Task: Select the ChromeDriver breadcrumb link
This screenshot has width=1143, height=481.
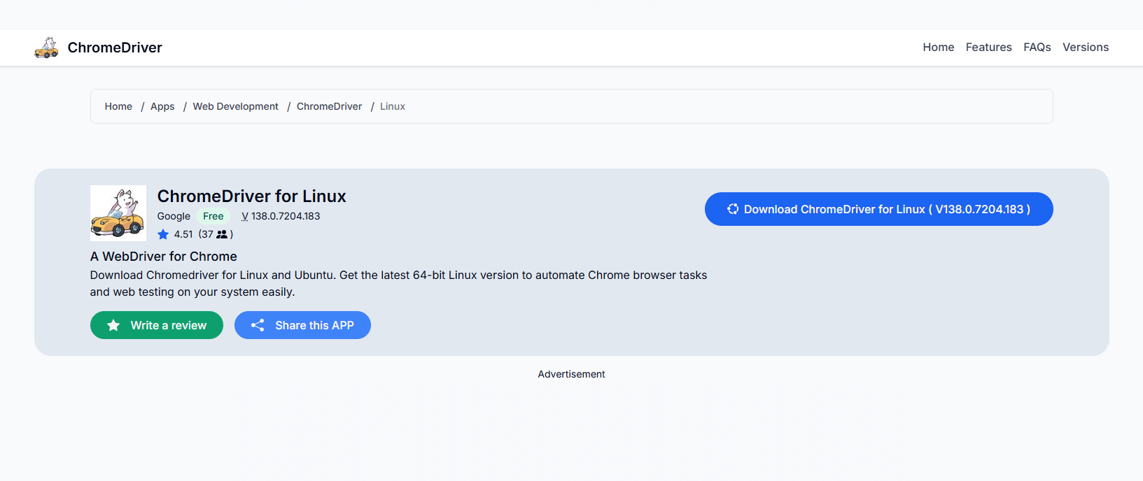Action: tap(329, 106)
